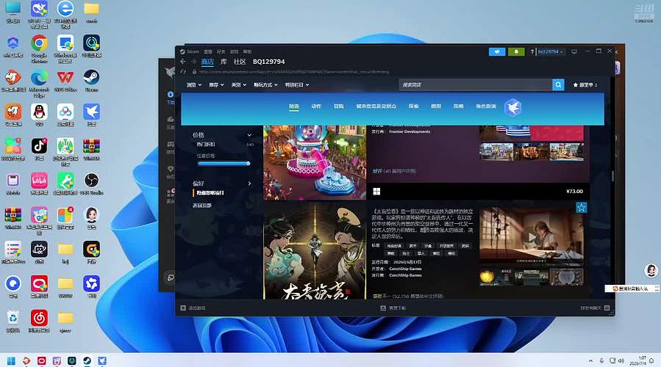Viewport: 661px width, 367px height.
Task: Select the 社区 community tab
Action: pos(240,62)
